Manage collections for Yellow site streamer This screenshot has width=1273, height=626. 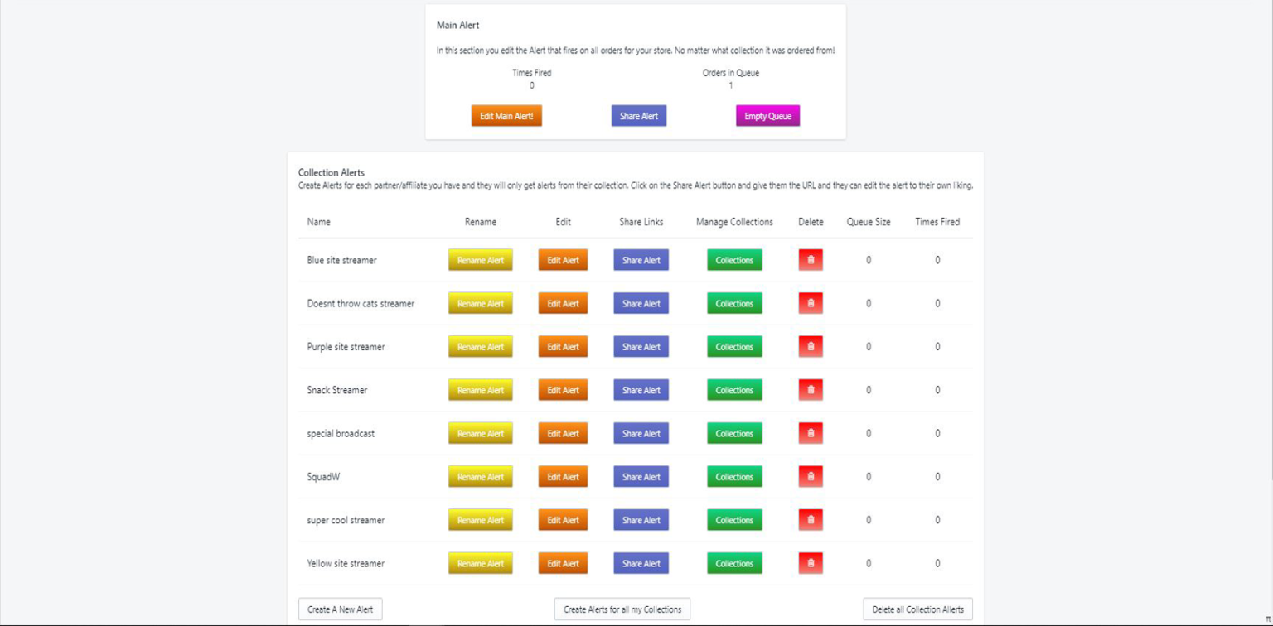click(x=734, y=563)
